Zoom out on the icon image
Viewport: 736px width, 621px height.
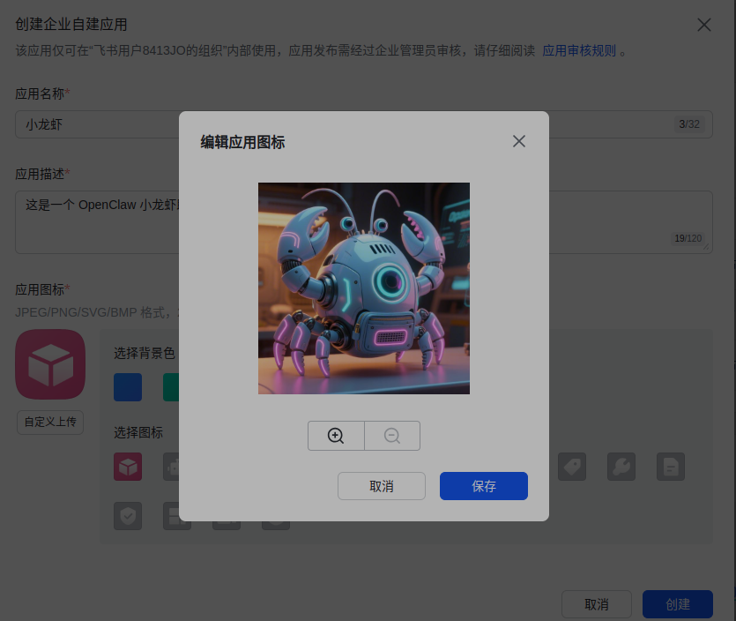pos(392,436)
